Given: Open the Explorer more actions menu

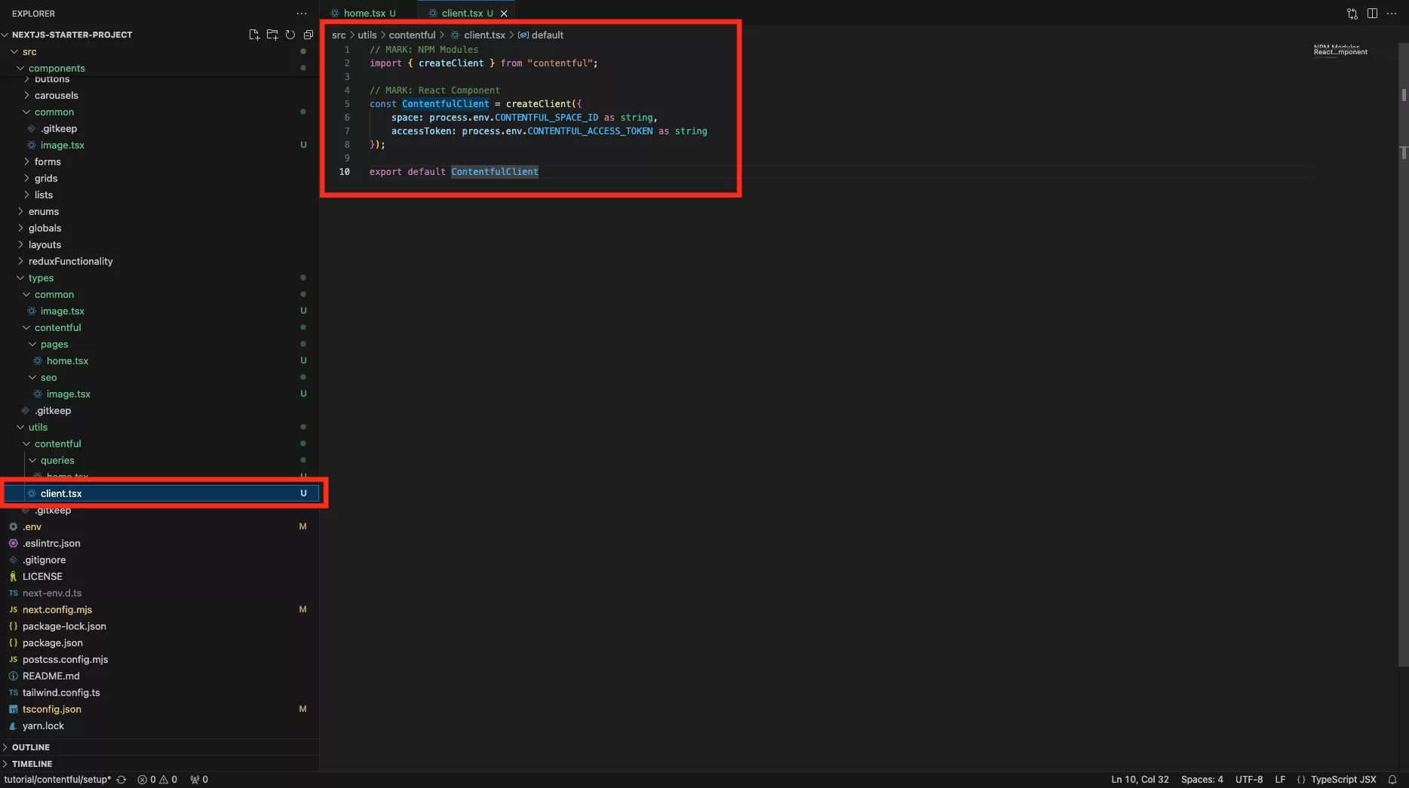Looking at the screenshot, I should (x=302, y=14).
